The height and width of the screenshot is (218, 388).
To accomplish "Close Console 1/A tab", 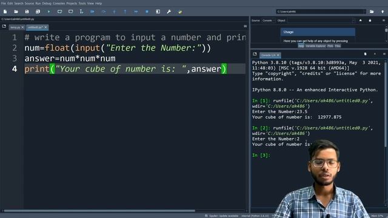I will [278, 55].
